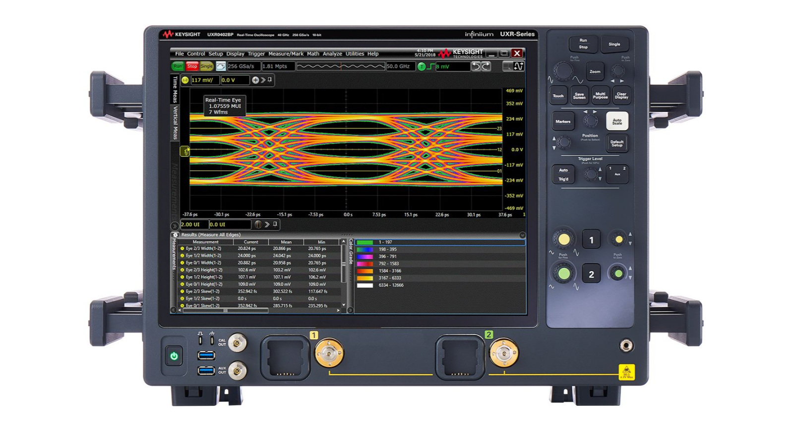Select the Eye 2/3 Width(1-2) row
This screenshot has height=428, width=785.
pyautogui.click(x=259, y=249)
